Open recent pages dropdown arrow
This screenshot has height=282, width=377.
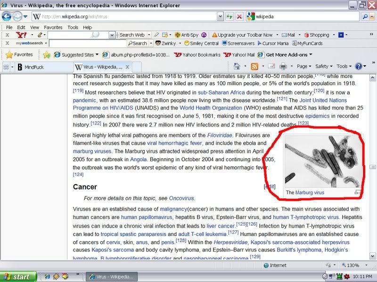[x=25, y=16]
